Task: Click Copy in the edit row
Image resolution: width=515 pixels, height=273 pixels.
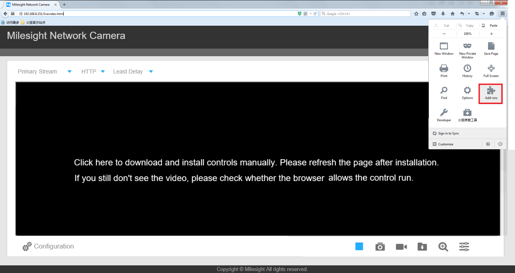Action: (467, 25)
